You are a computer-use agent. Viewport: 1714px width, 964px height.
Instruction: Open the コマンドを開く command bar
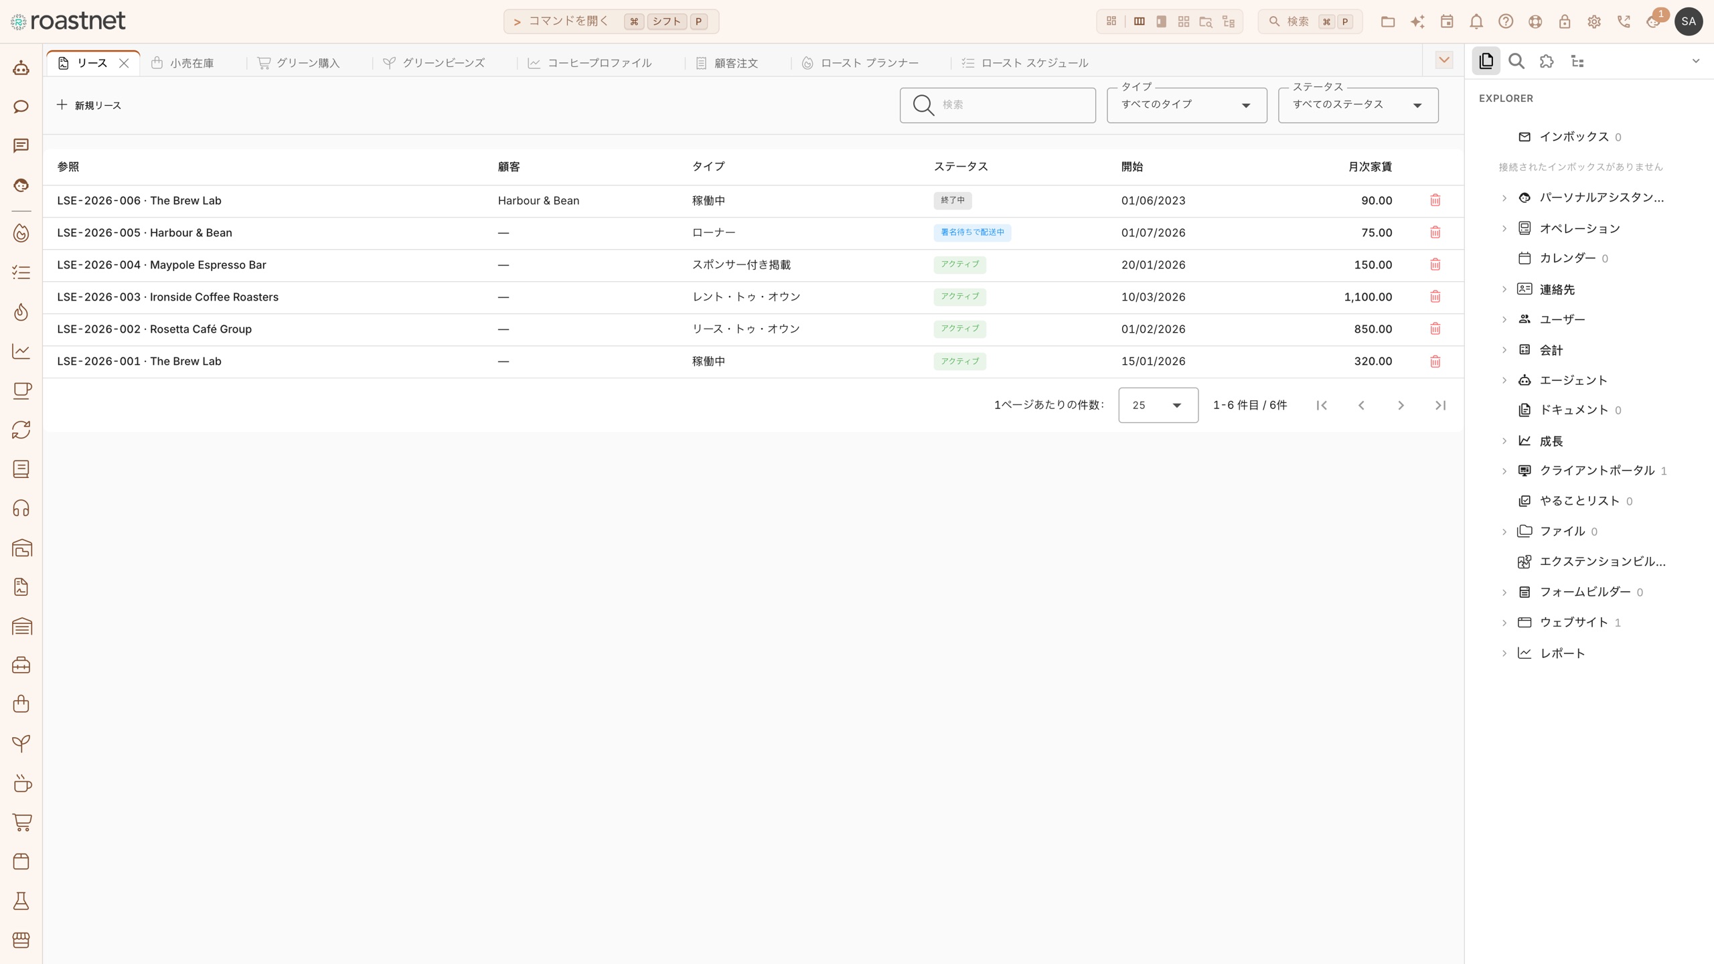pos(611,21)
